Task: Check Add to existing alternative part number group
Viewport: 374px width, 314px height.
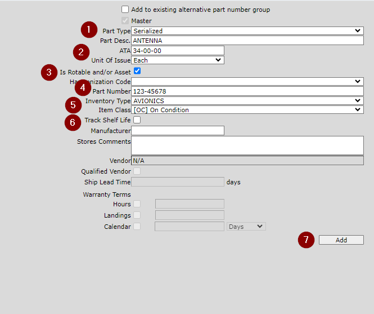Action: pyautogui.click(x=125, y=10)
